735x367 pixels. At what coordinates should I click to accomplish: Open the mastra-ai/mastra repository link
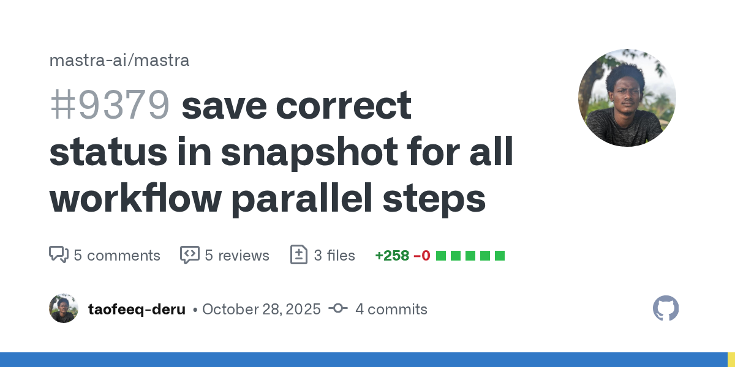(119, 61)
